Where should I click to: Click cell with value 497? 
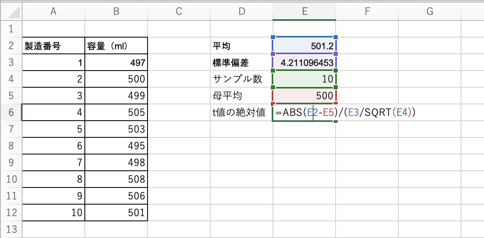pyautogui.click(x=116, y=63)
